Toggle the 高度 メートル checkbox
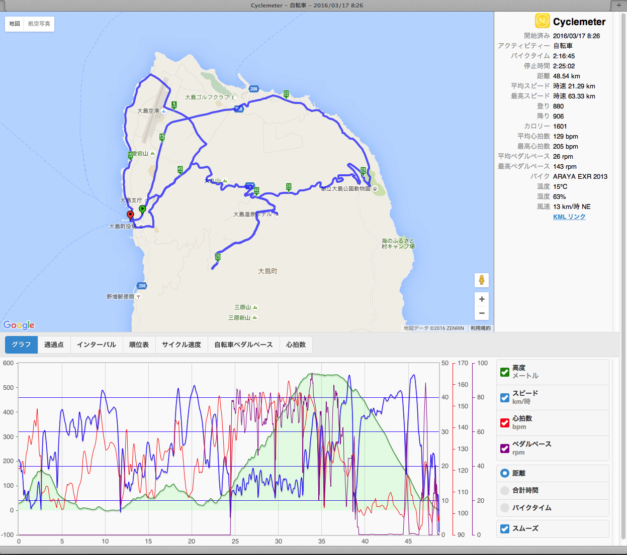The width and height of the screenshot is (627, 555). [x=505, y=372]
